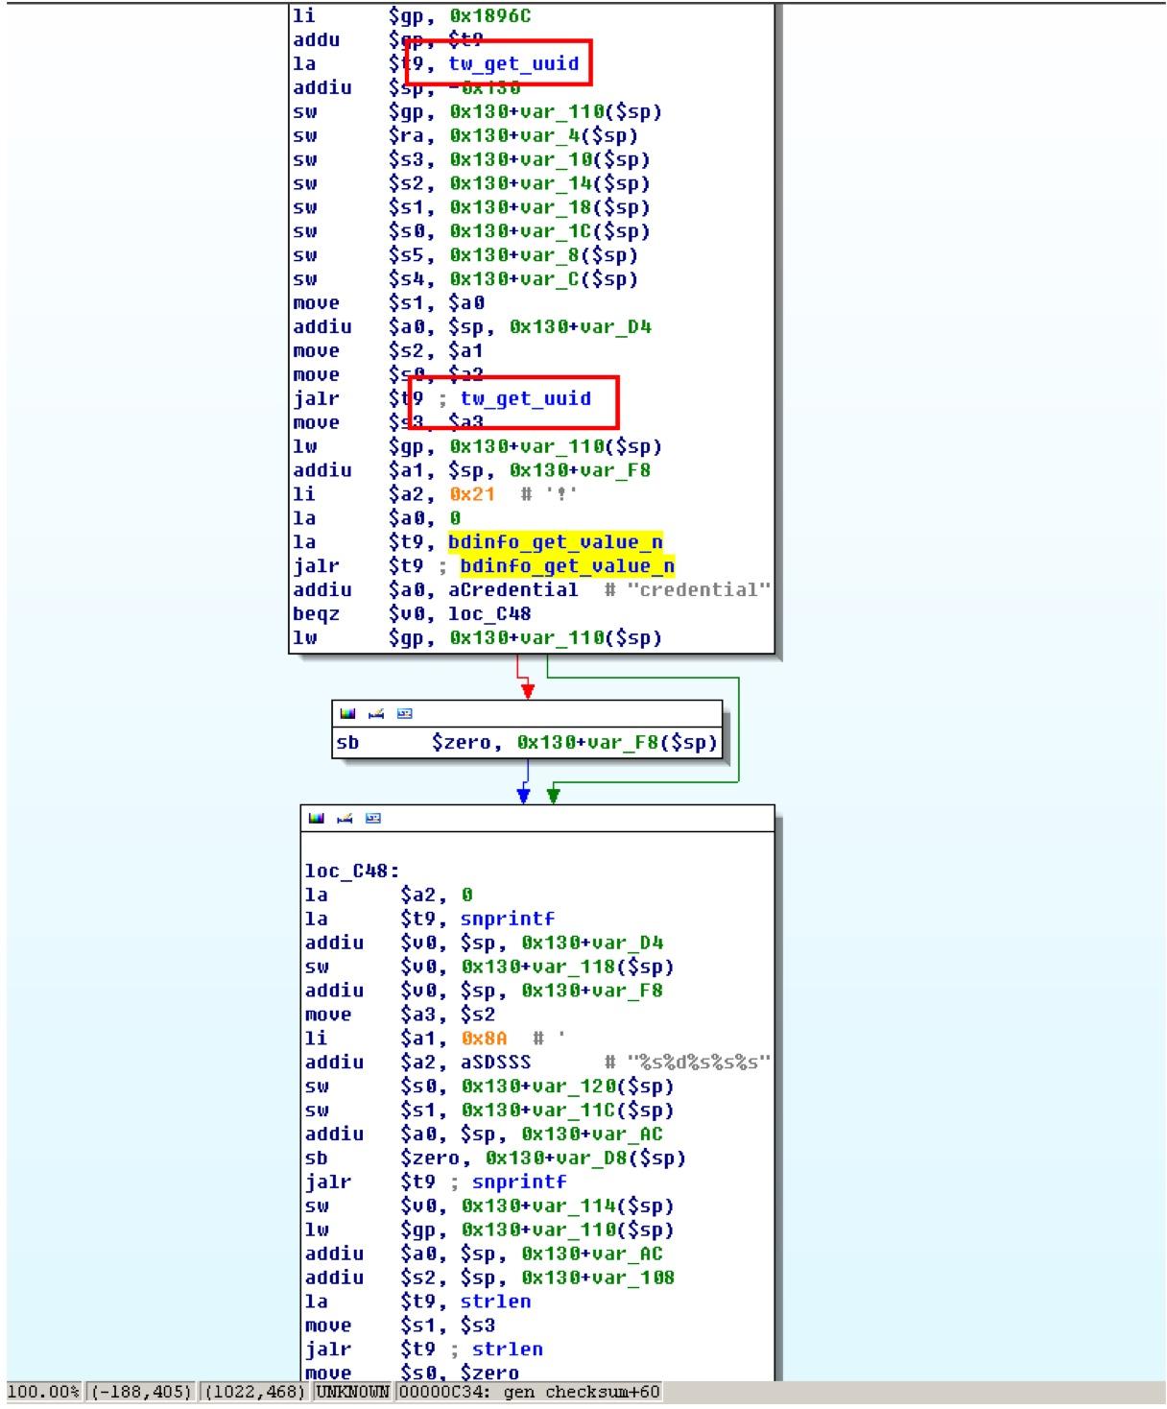Click loc_C48 target in the beqz instruction
The image size is (1167, 1409).
(489, 614)
